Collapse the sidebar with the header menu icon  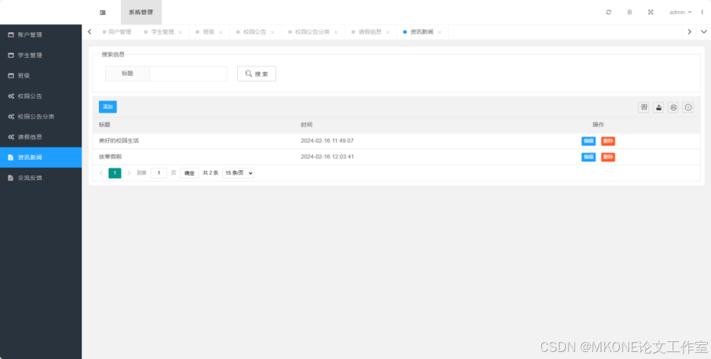[x=103, y=13]
